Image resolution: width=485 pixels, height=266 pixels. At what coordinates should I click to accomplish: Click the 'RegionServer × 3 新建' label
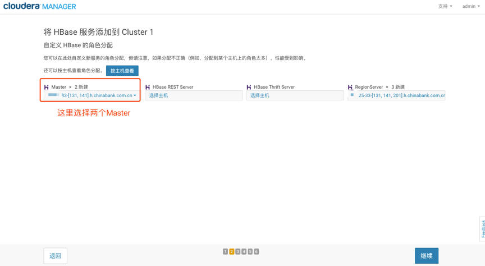[380, 87]
